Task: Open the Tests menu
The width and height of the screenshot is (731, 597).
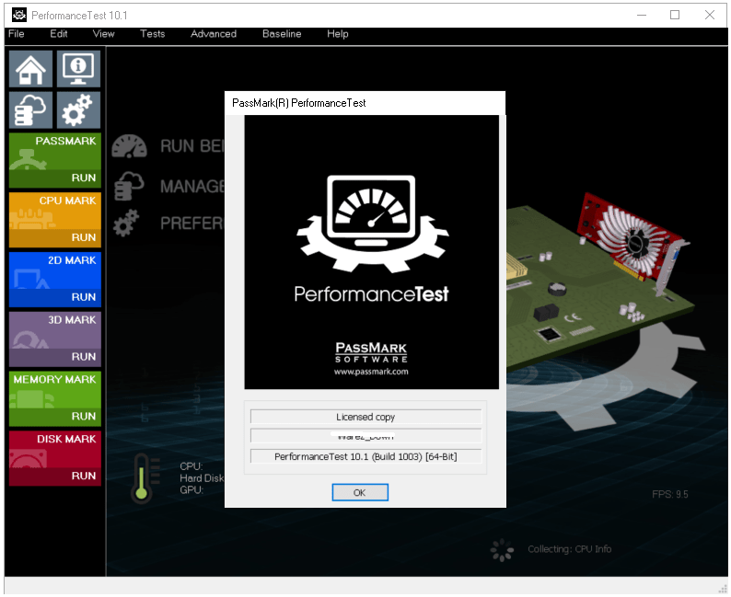Action: [153, 34]
